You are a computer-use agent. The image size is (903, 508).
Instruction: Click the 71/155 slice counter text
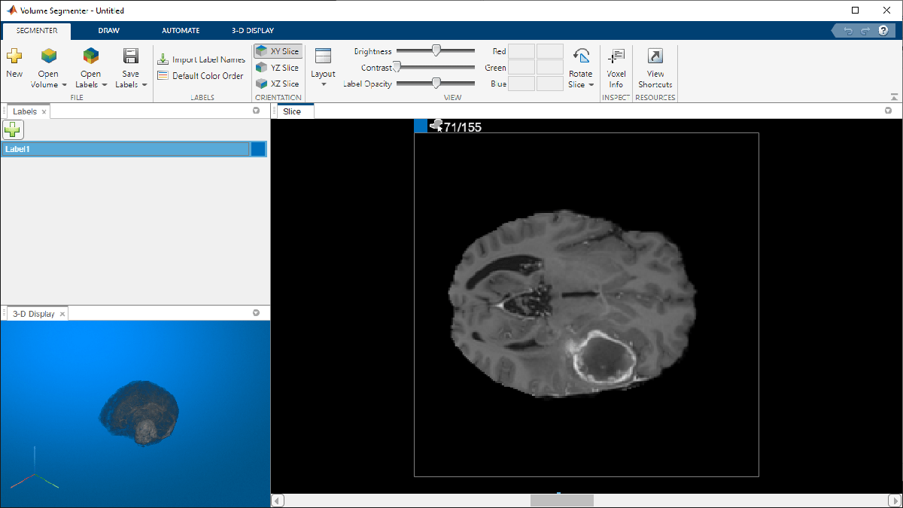463,127
